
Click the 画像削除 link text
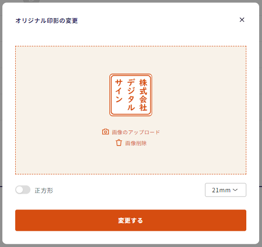(x=136, y=143)
